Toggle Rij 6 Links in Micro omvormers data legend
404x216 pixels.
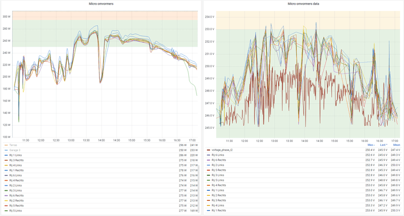point(218,155)
